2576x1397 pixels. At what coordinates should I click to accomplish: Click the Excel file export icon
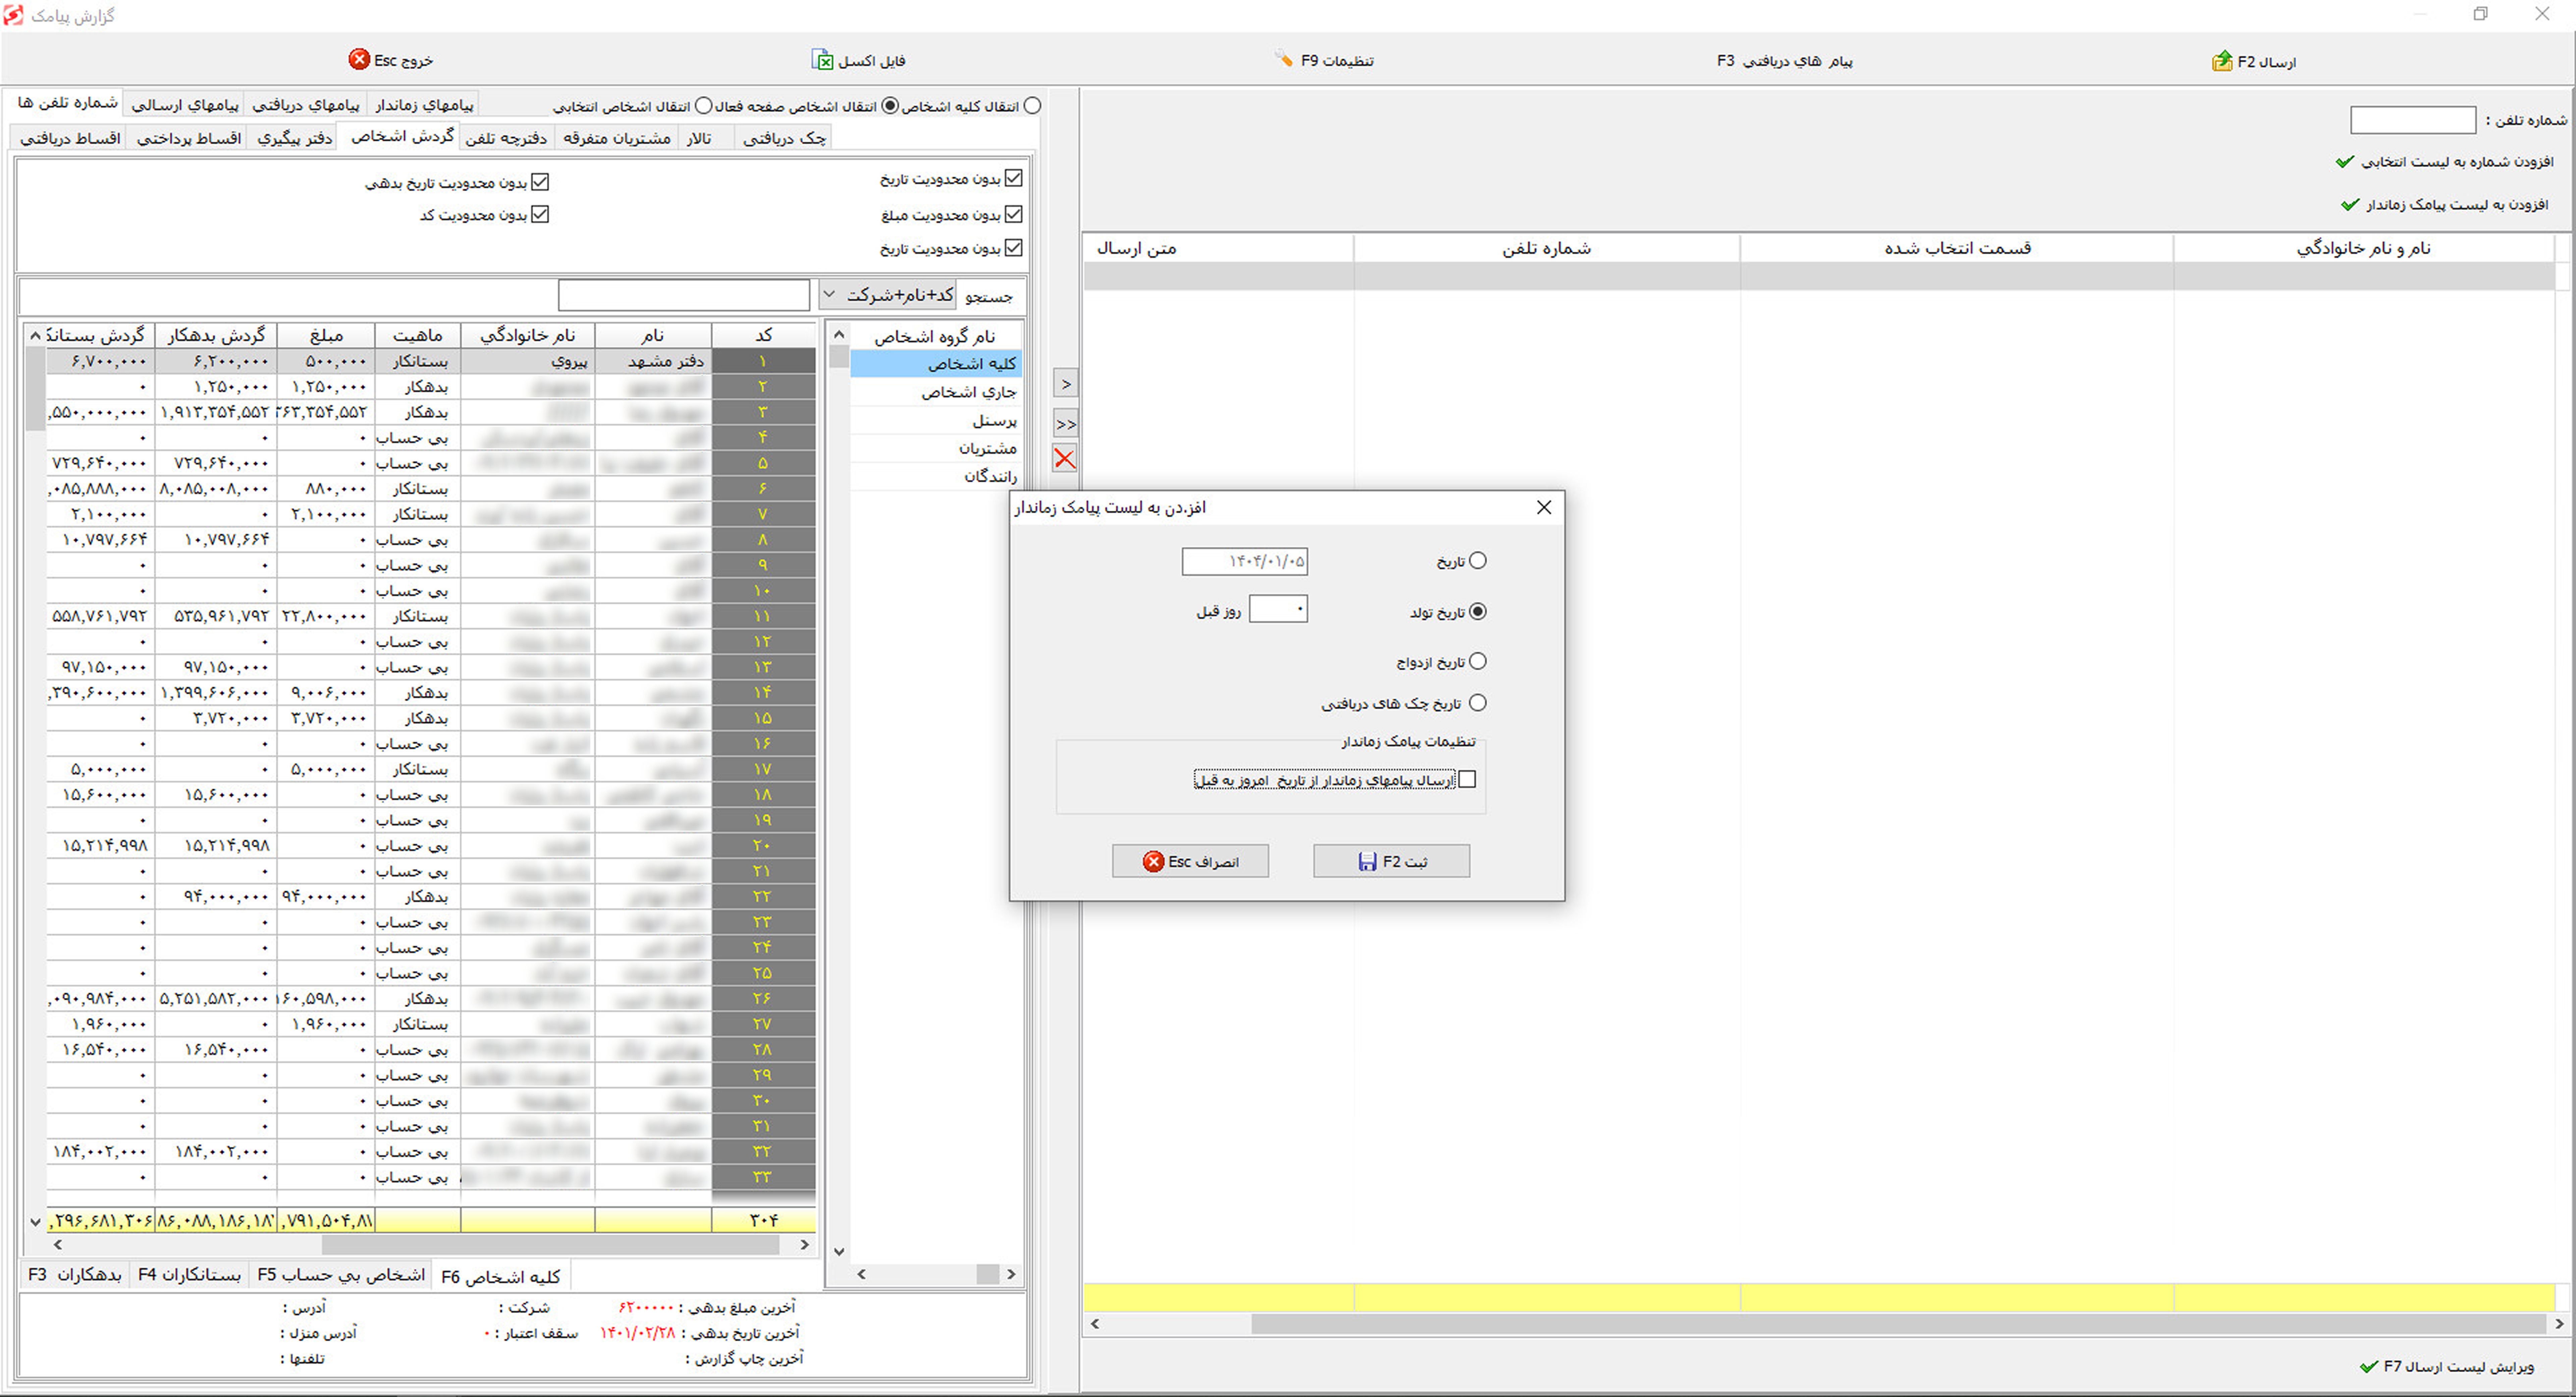822,60
